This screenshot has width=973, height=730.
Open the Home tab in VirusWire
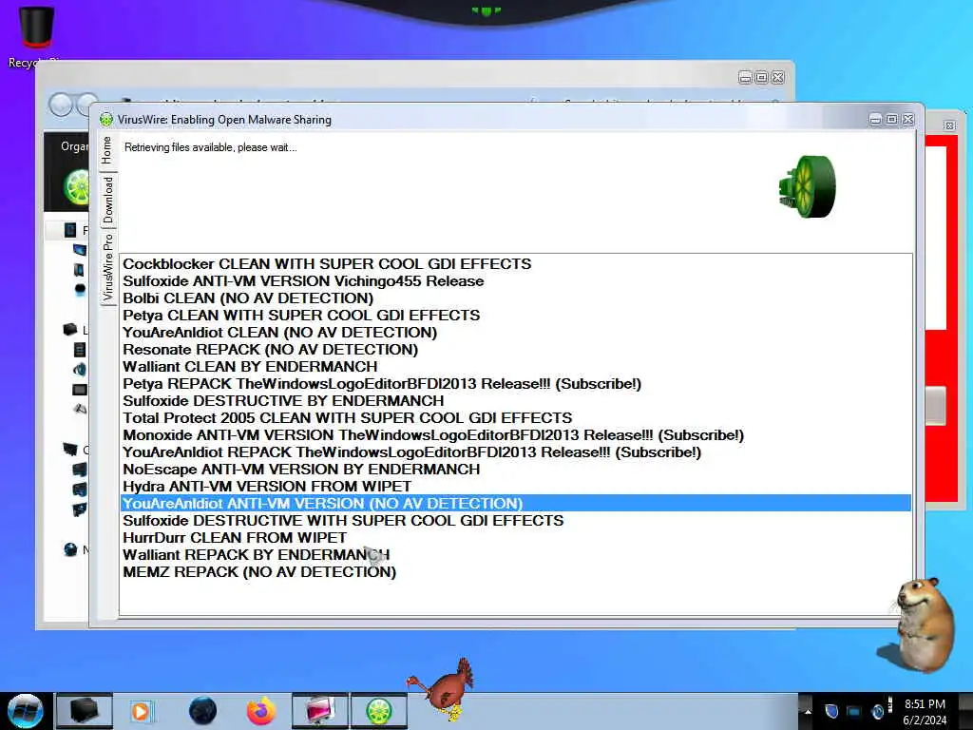106,150
